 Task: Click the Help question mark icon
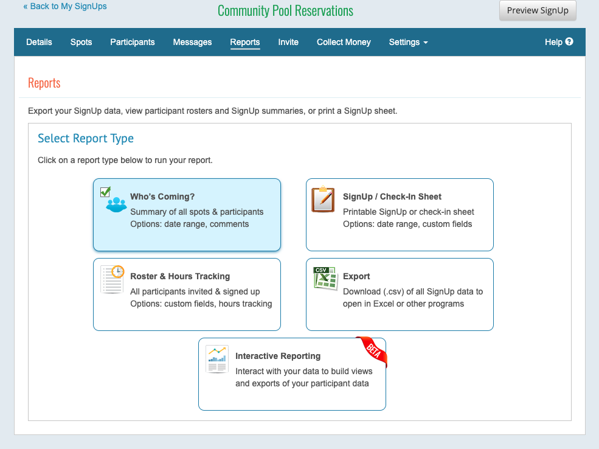pyautogui.click(x=569, y=42)
